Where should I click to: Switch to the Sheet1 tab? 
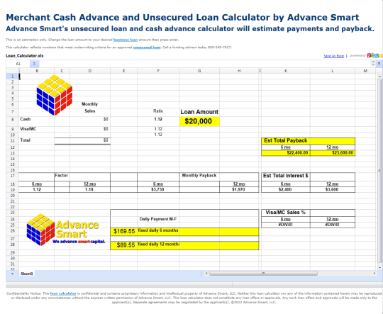27,274
